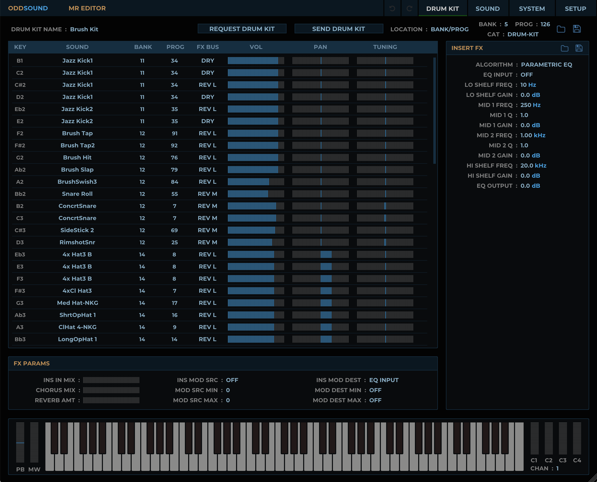The image size is (597, 482).
Task: Click SEND DRUM KIT button
Action: [339, 29]
